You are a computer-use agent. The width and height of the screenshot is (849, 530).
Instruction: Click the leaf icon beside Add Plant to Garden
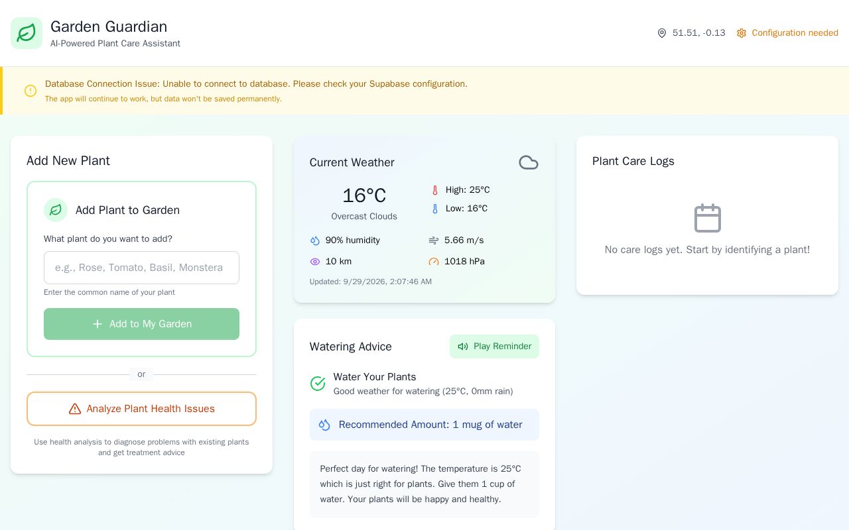56,210
